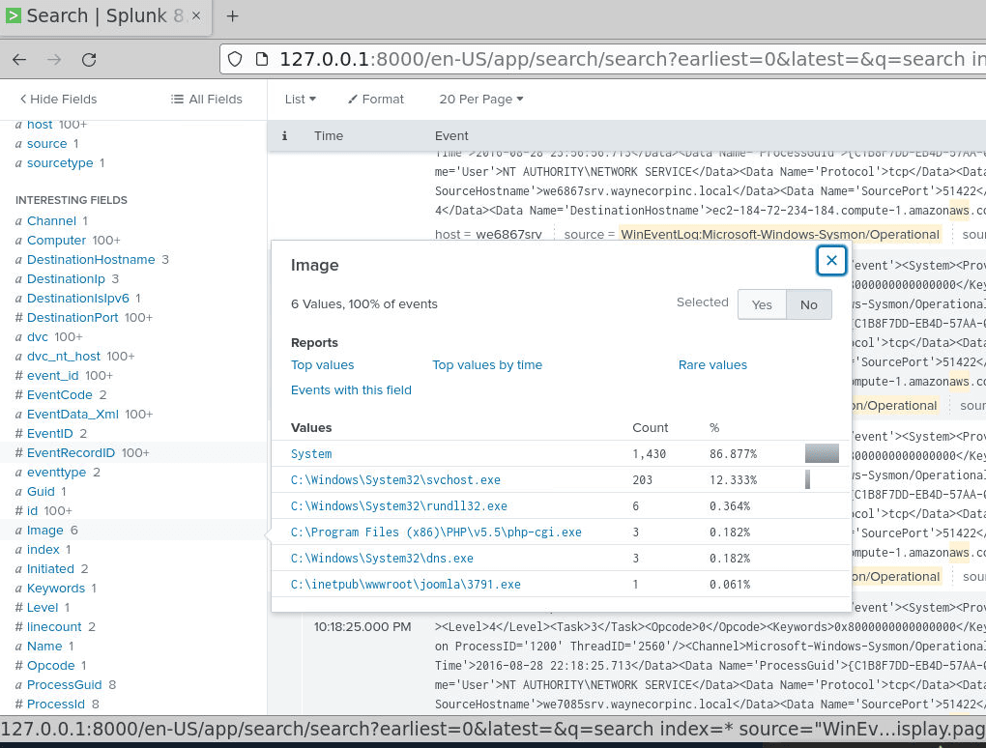Open the DestinationHostname field details
The width and height of the screenshot is (986, 748).
91,260
